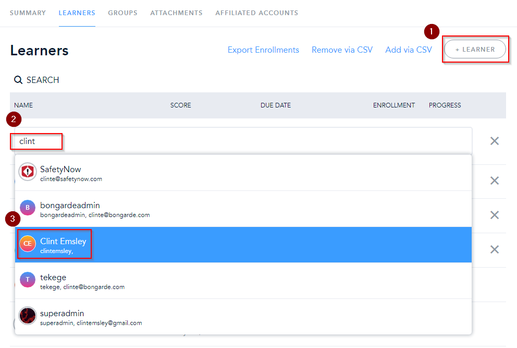Remove the learner with the second X icon
This screenshot has height=348, width=517.
pos(495,181)
